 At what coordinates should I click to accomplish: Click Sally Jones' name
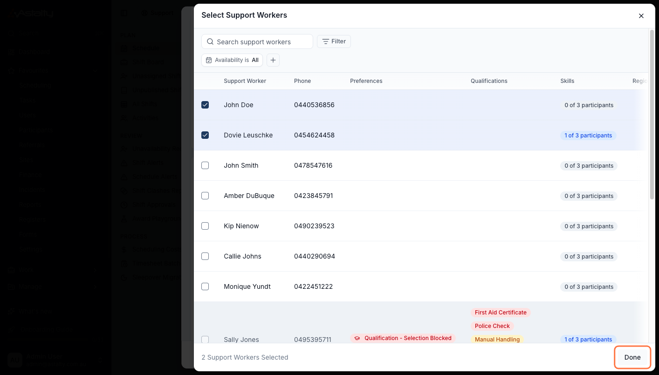point(241,340)
